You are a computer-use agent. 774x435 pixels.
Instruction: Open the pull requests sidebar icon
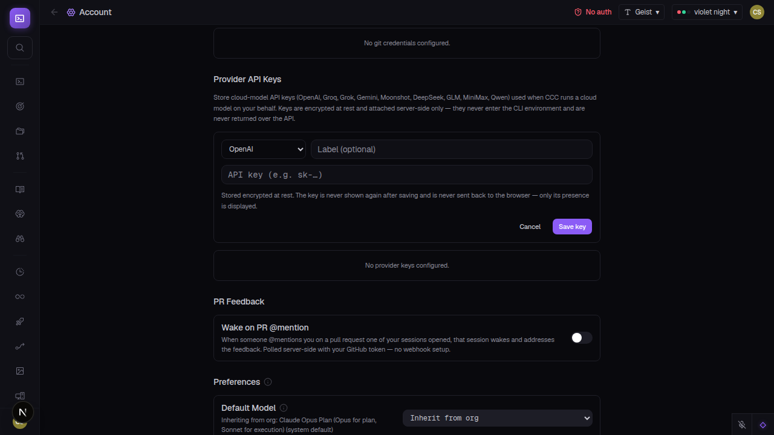[x=20, y=156]
